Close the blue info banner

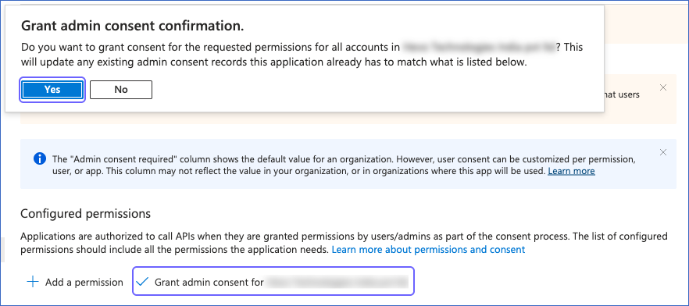click(663, 152)
